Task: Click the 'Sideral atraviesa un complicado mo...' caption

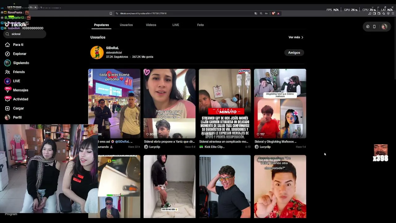Action: pyautogui.click(x=224, y=142)
